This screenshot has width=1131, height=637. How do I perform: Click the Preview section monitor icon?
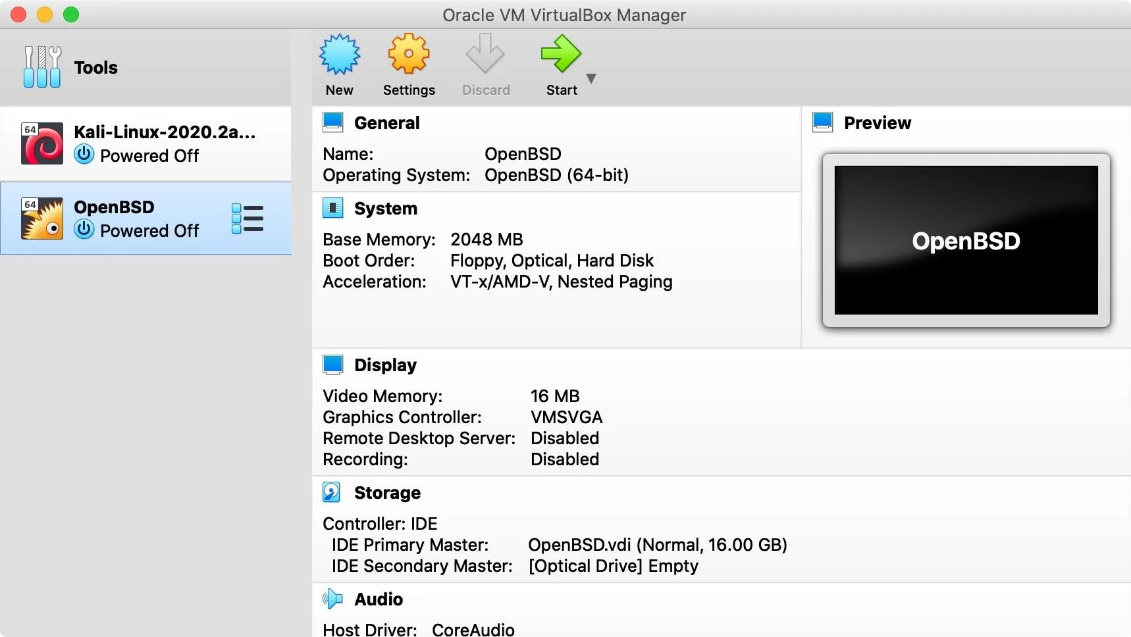coord(823,122)
